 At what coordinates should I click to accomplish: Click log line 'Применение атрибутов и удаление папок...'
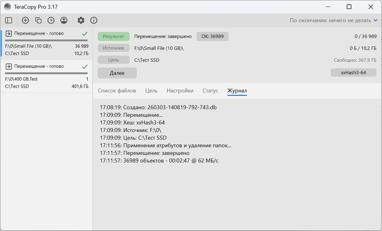[x=166, y=145]
